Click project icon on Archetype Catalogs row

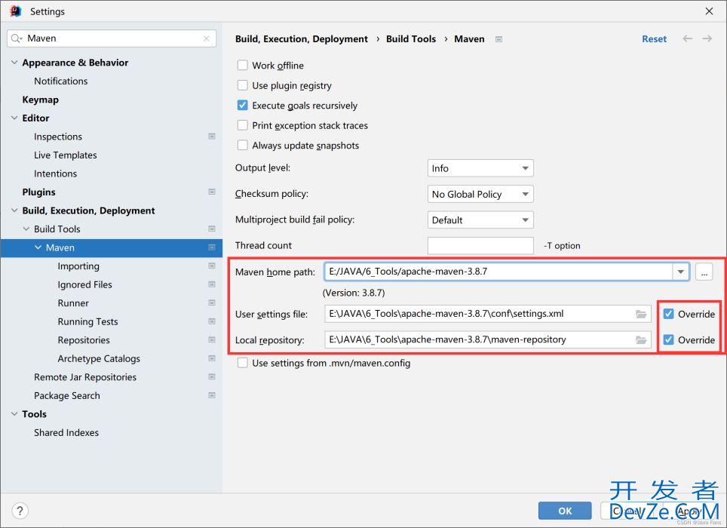(x=212, y=359)
